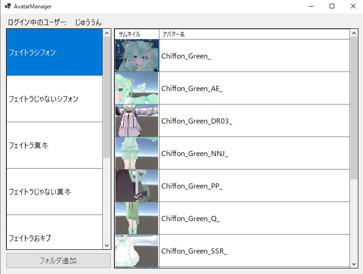Click the アバター名 column header
The image size is (363, 274).
(255, 34)
